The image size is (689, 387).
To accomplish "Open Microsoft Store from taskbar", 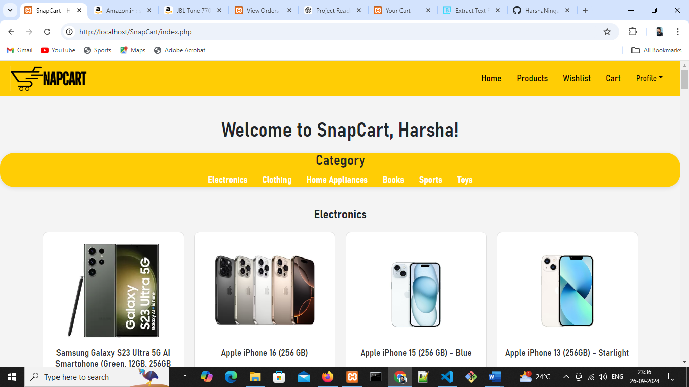I will tap(279, 377).
